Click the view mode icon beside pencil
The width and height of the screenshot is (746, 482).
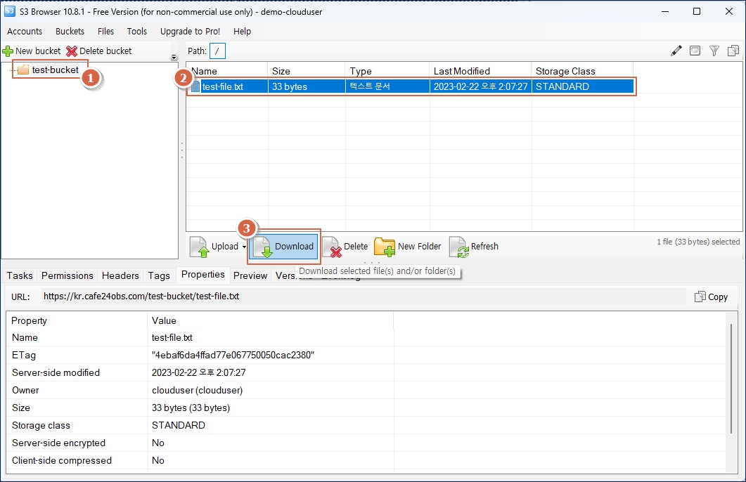pos(695,51)
